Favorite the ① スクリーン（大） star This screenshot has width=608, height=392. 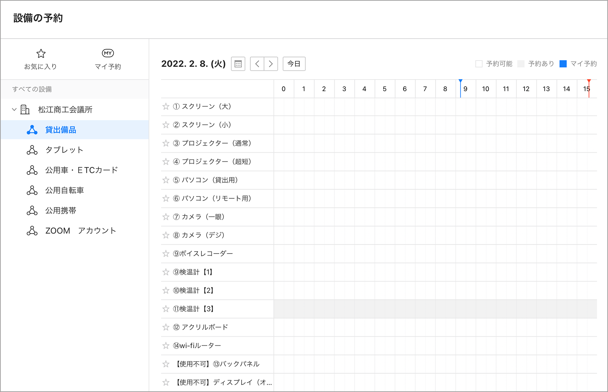click(x=166, y=107)
